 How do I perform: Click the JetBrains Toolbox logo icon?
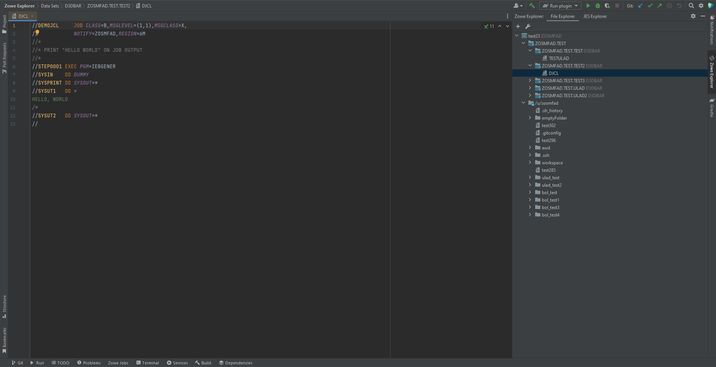[711, 6]
